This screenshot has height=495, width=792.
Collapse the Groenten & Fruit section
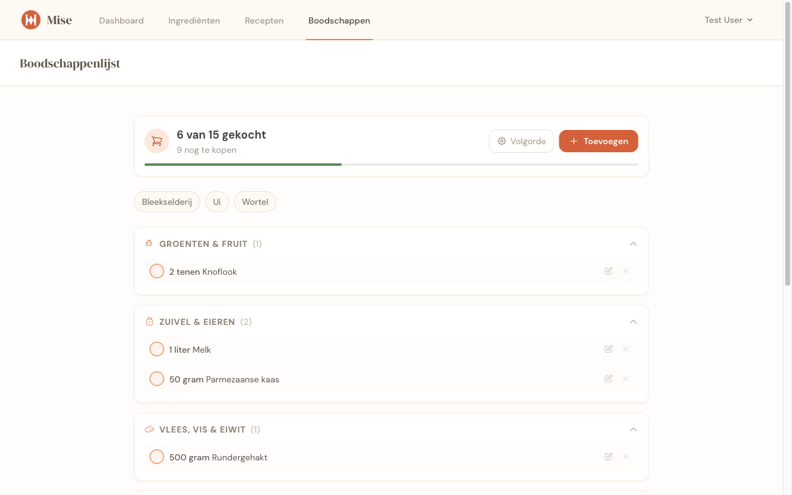point(633,244)
